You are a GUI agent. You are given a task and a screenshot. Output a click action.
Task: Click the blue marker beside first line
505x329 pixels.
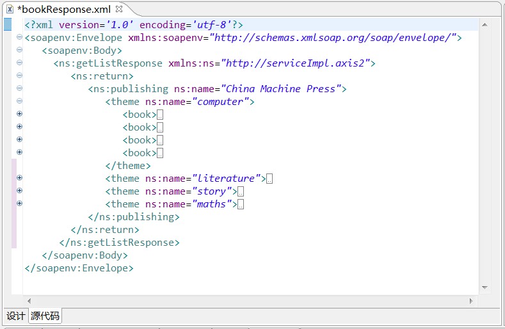[x=8, y=24]
